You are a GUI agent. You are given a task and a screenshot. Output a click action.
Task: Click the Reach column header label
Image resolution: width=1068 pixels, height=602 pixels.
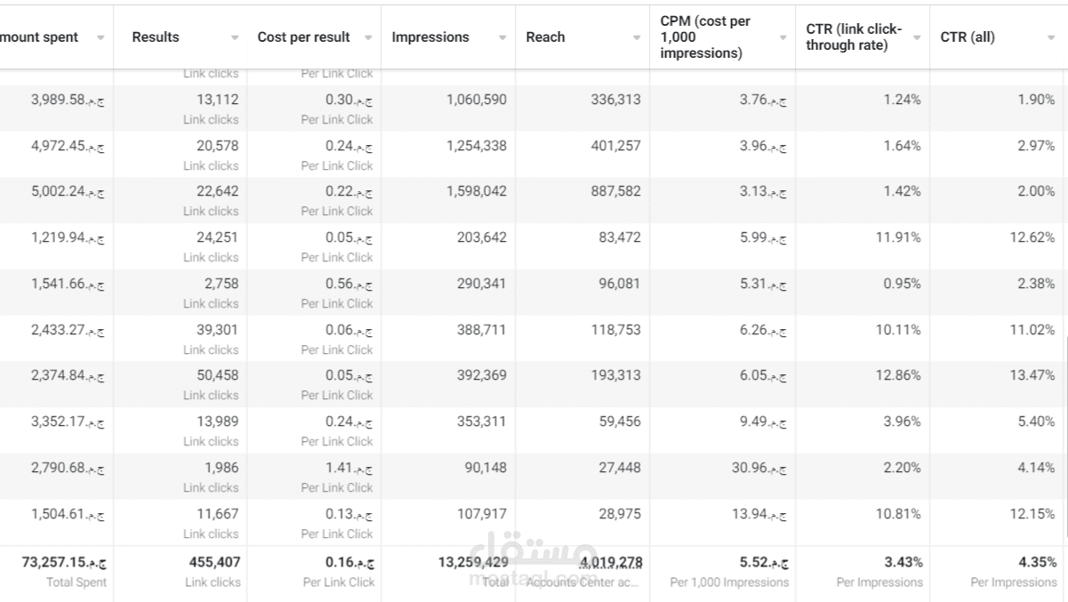click(x=545, y=37)
